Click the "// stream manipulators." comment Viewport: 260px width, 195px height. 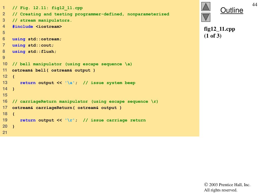pos(42,20)
